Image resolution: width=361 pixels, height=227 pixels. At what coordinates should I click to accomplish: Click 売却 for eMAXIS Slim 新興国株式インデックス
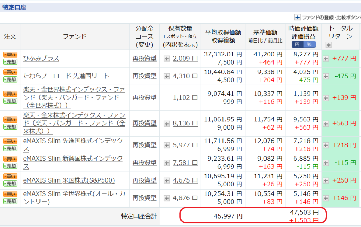10,166
